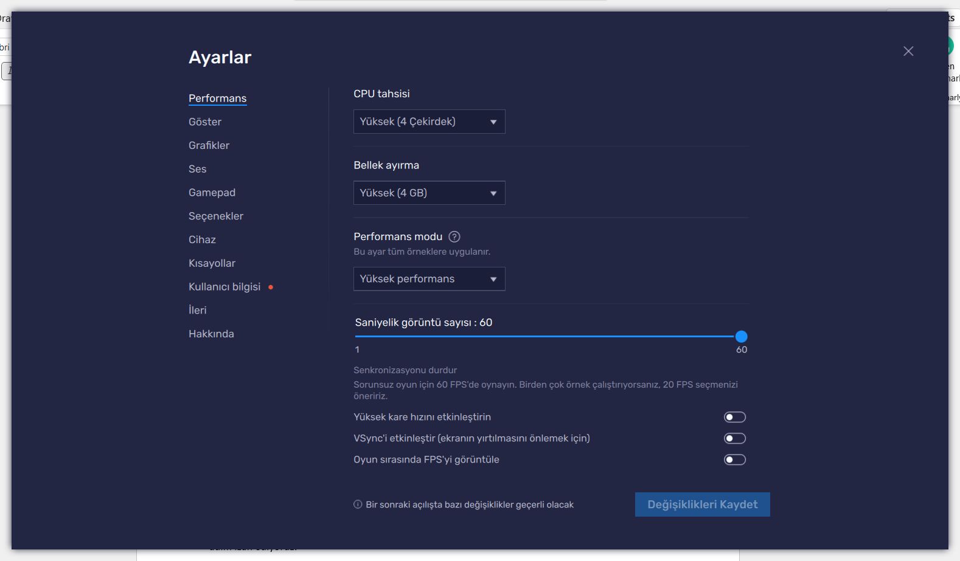Click the Değişiklikleri Kaydet button
960x561 pixels.
coord(703,504)
